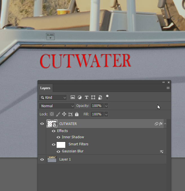Viewport: 185px width, 191px height.
Task: Click the red CUTWATER text on canvas
Action: tap(85, 61)
